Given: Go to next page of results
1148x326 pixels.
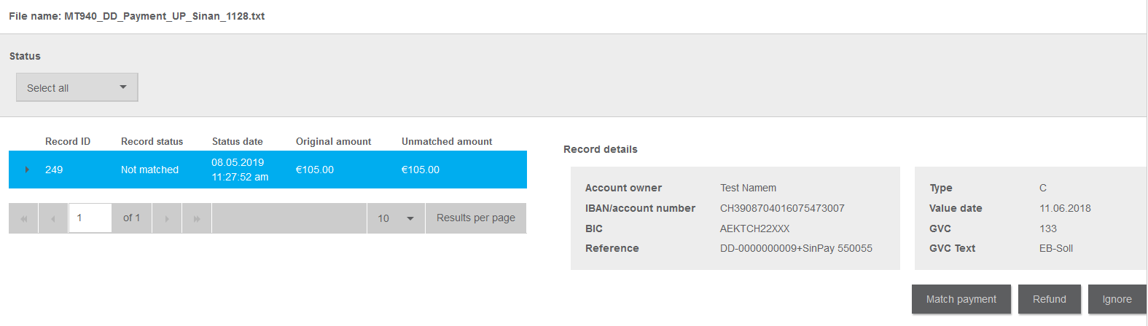Looking at the screenshot, I should tap(167, 218).
